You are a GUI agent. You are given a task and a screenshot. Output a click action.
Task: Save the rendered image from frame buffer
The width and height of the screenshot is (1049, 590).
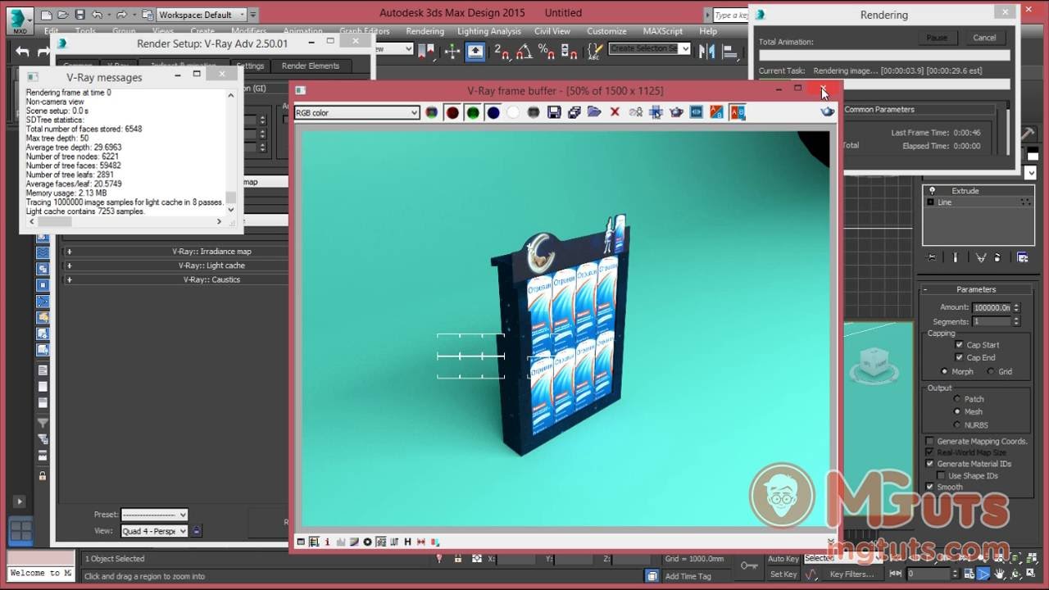(x=554, y=112)
